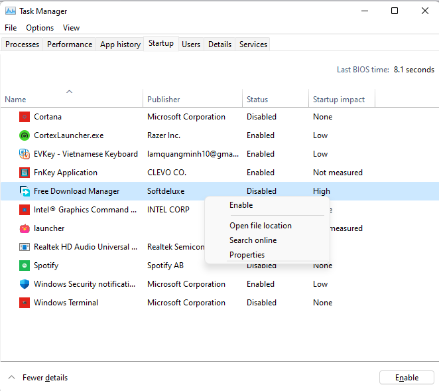Select the Startup tab
The width and height of the screenshot is (439, 391).
pyautogui.click(x=161, y=43)
